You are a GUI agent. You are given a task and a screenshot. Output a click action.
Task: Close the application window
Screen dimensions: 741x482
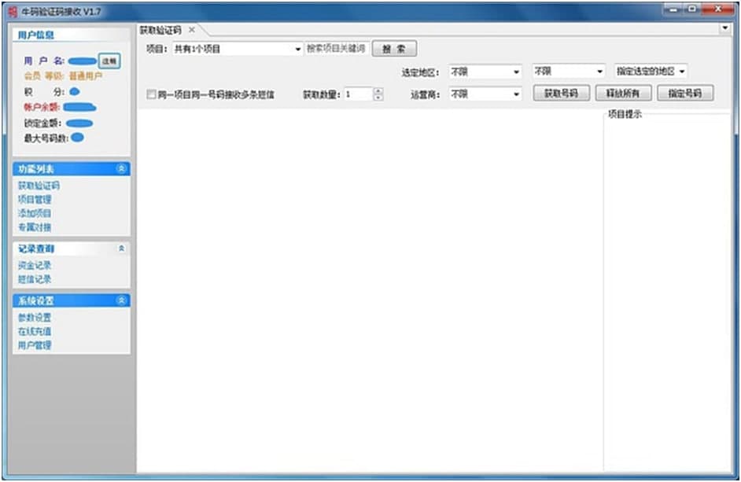pos(718,9)
